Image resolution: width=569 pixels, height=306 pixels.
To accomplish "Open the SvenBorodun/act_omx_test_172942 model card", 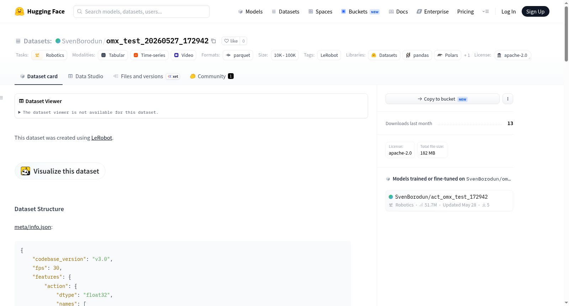I will click(x=449, y=201).
